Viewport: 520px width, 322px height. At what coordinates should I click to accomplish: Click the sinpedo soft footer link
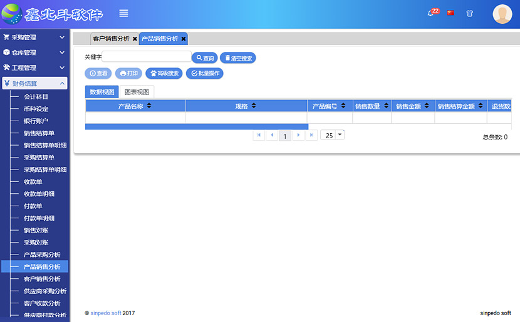tap(106, 313)
